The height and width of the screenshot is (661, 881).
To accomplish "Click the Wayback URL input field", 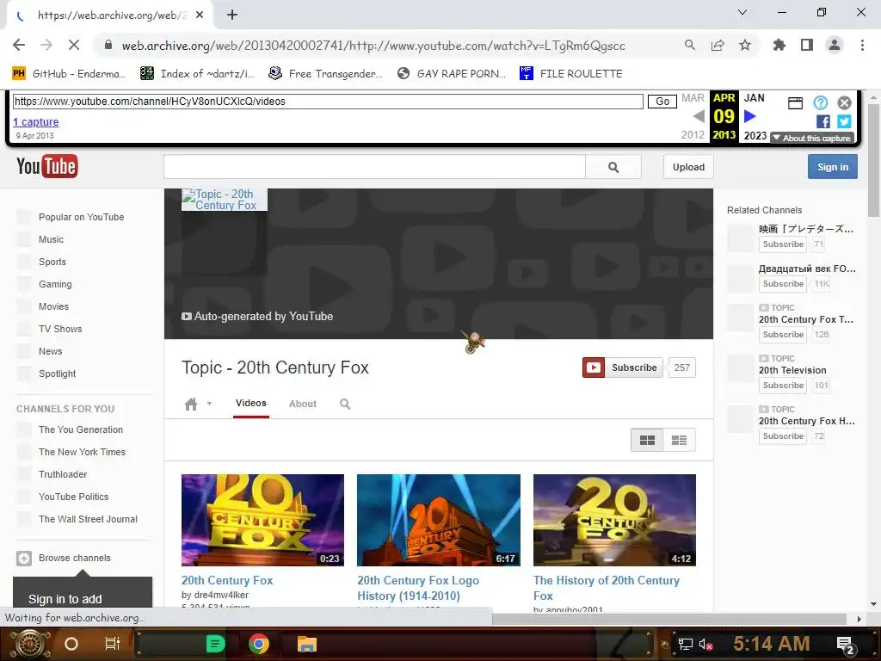I will 328,102.
